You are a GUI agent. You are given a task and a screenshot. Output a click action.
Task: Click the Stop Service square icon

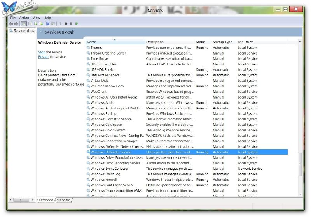pyautogui.click(x=66, y=24)
